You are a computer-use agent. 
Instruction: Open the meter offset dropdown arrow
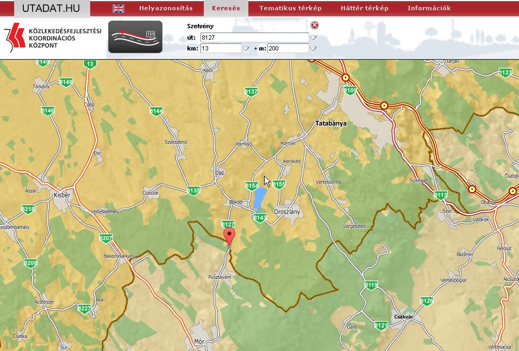coord(313,48)
